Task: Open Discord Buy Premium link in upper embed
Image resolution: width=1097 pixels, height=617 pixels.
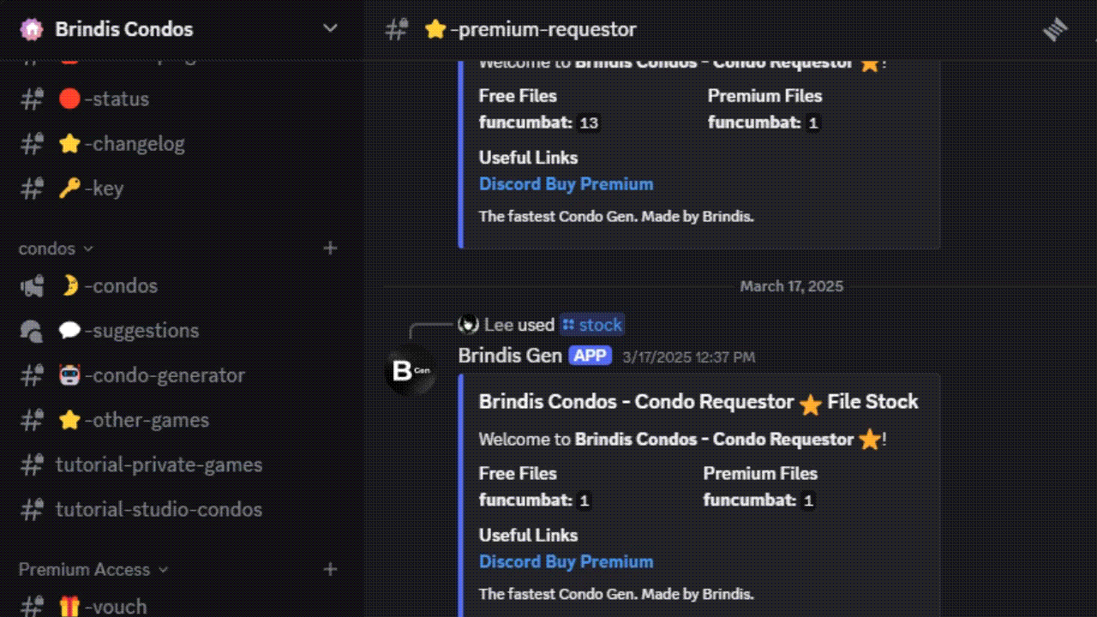Action: (566, 184)
